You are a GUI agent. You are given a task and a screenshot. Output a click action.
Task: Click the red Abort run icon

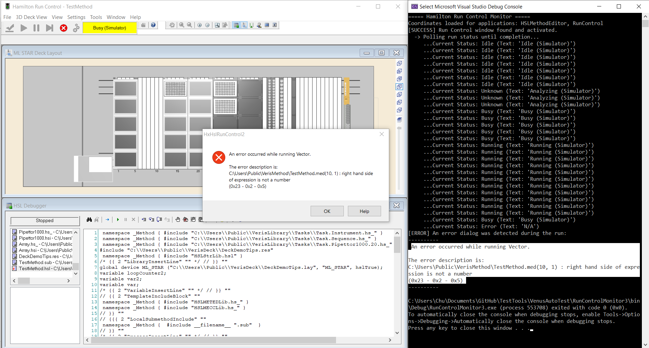[x=63, y=28]
